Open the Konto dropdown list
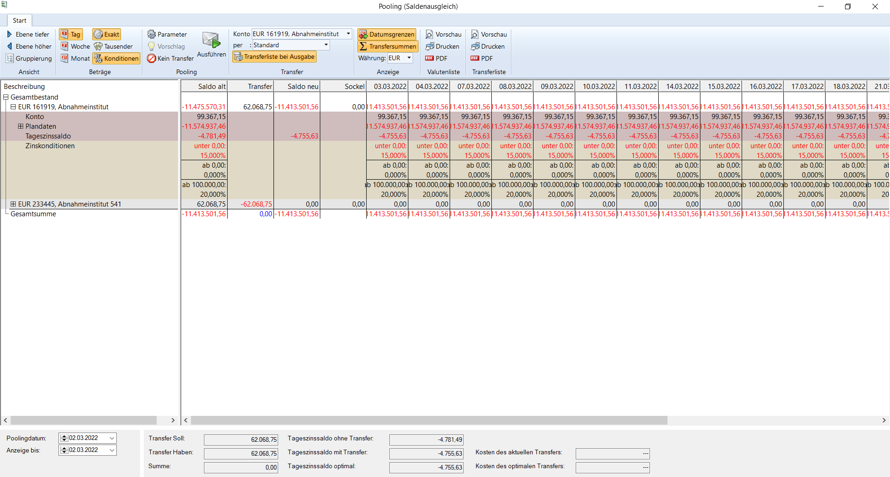This screenshot has height=477, width=890. point(348,34)
